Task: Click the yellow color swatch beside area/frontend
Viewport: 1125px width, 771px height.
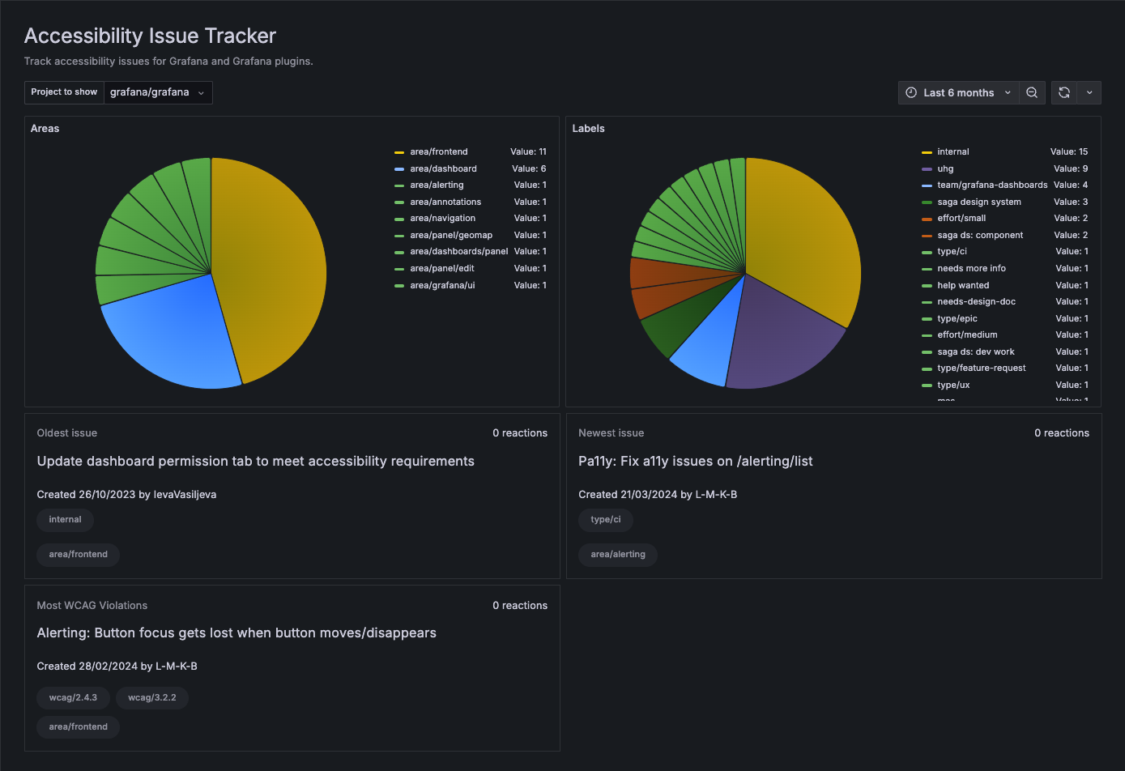Action: pos(399,152)
